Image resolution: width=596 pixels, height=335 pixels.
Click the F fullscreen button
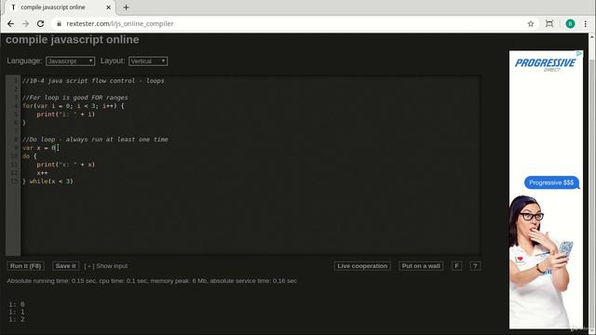456,266
